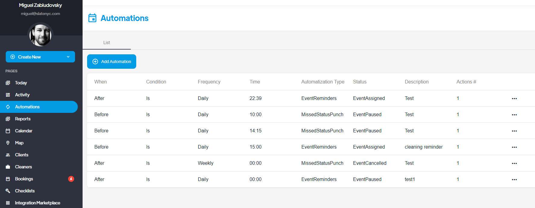Image resolution: width=535 pixels, height=208 pixels.
Task: Open the more options for test1 automation
Action: coord(514,179)
